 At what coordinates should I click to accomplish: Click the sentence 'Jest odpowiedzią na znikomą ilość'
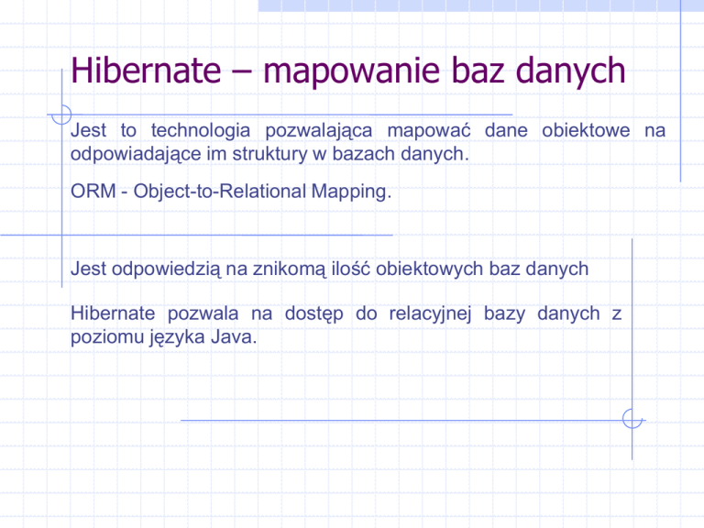[x=330, y=269]
